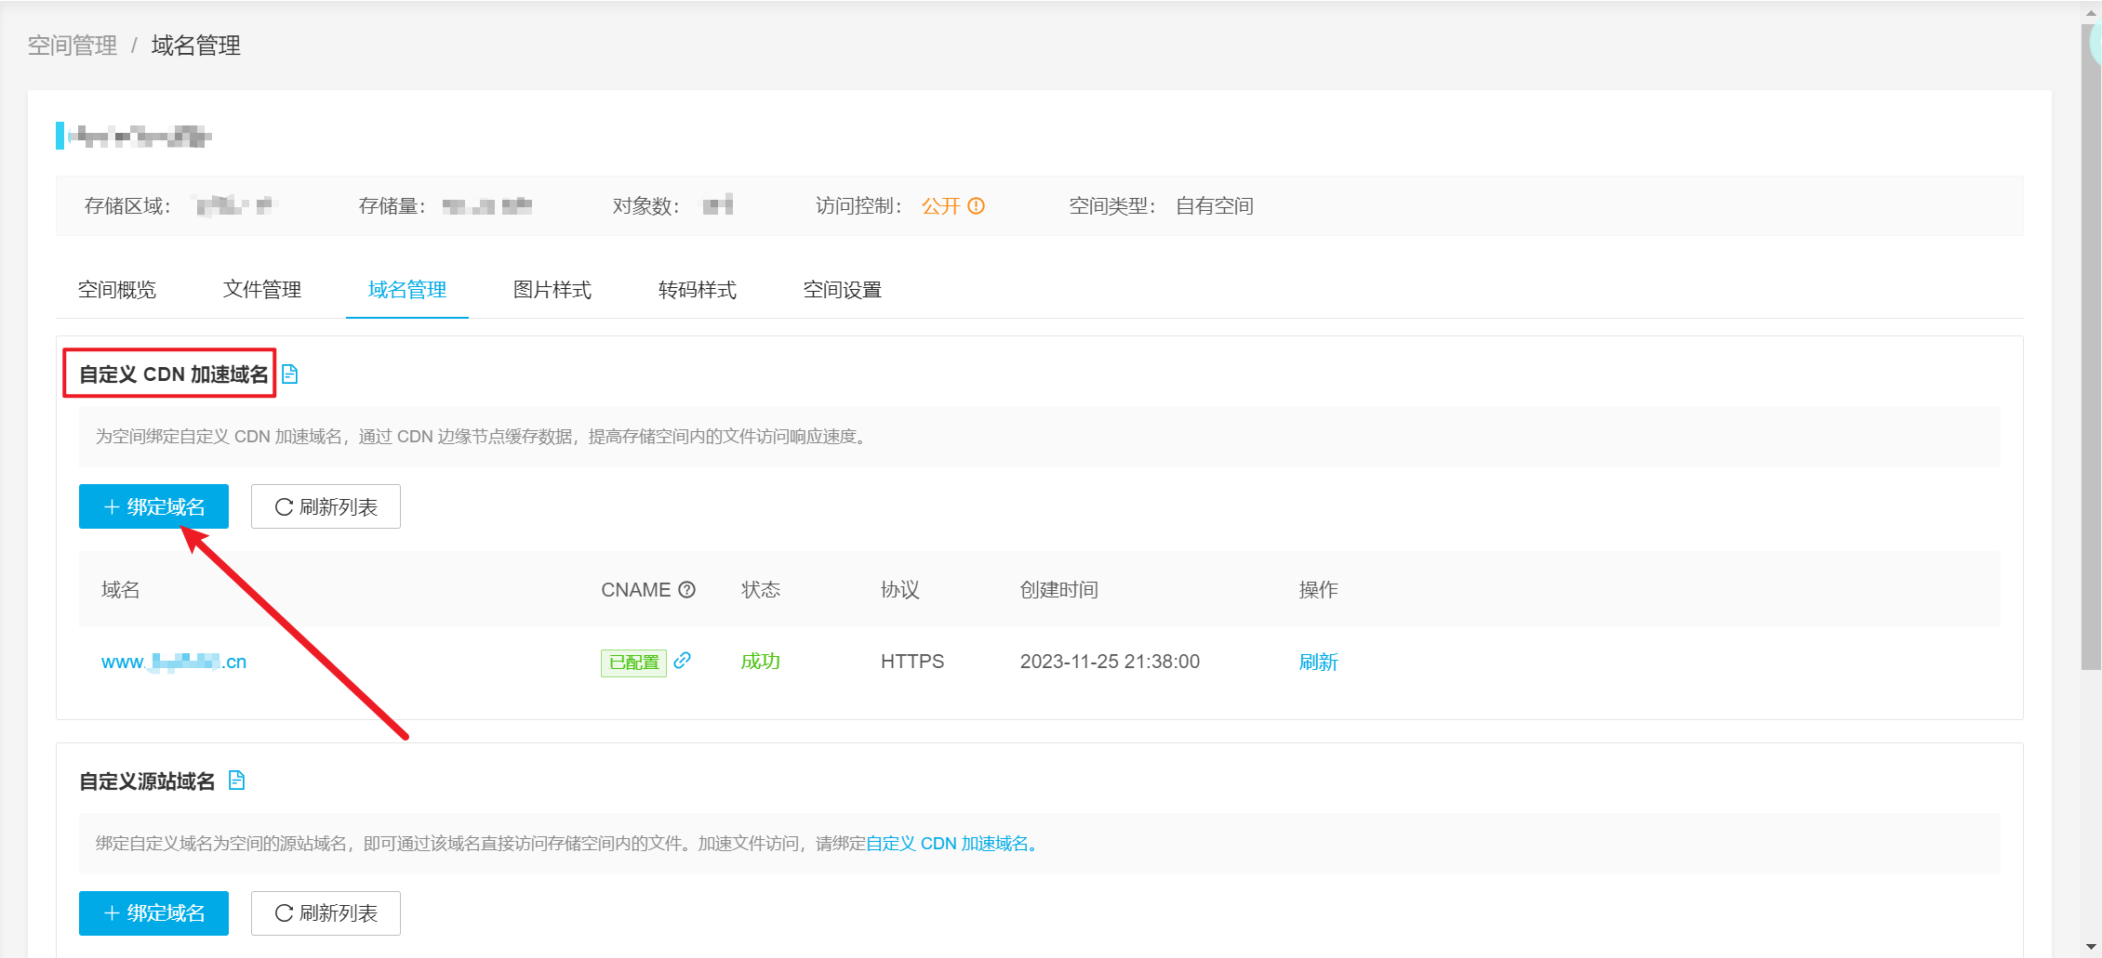Open the 图片样式 tab
The height and width of the screenshot is (958, 2102).
point(552,290)
